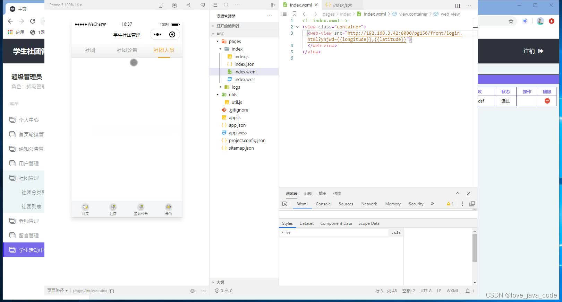Viewport: 562px width, 302px height.
Task: Split the editor into two panes
Action: [x=458, y=6]
